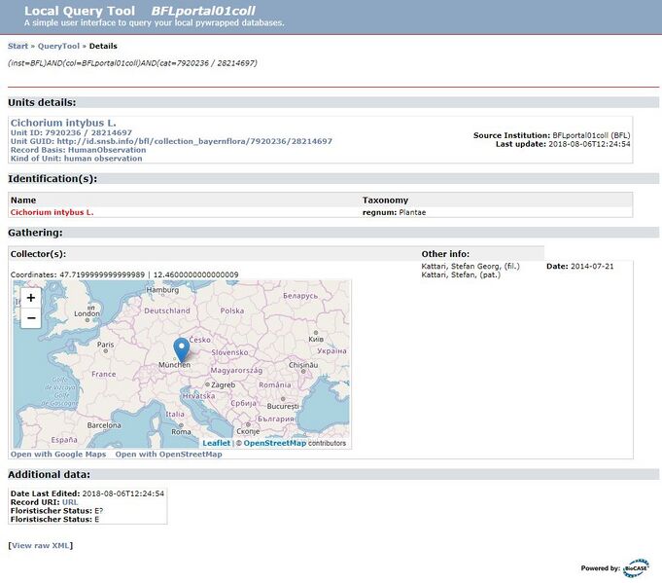Click Kind of Unit human observation text
Viewport: 662px width, 583px height.
pyautogui.click(x=77, y=159)
